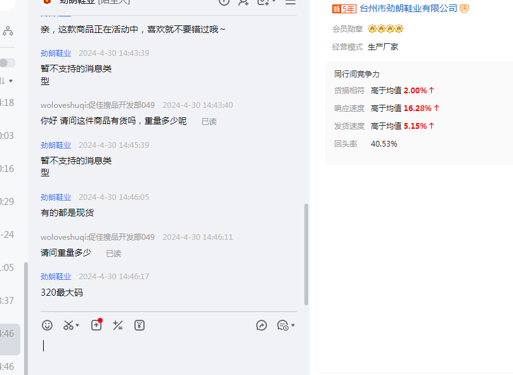
Task: Open the 台州市劲朗鞋业有限公司 company link
Action: point(408,8)
